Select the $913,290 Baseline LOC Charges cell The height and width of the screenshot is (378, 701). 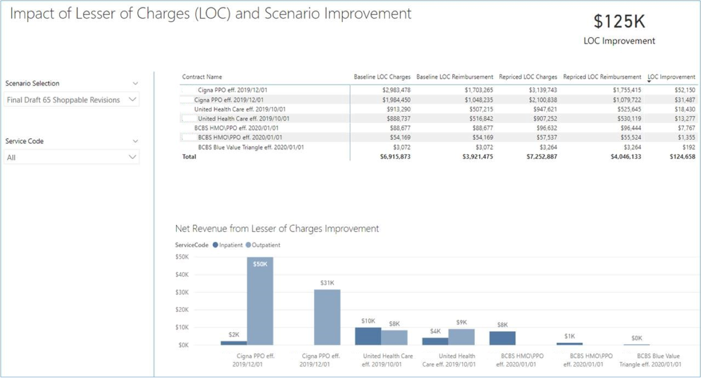coord(398,109)
